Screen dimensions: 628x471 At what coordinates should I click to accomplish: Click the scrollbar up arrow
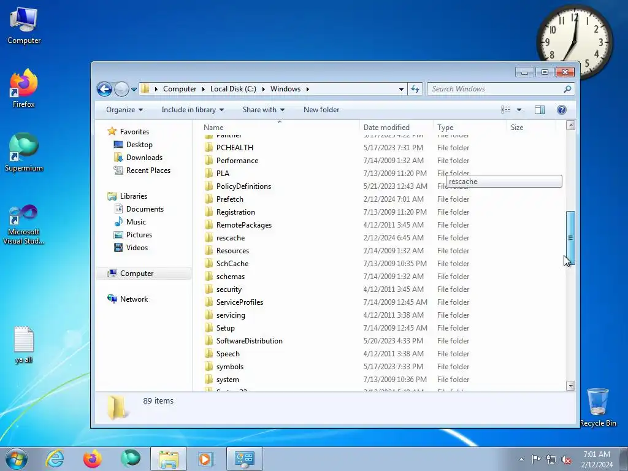point(570,125)
